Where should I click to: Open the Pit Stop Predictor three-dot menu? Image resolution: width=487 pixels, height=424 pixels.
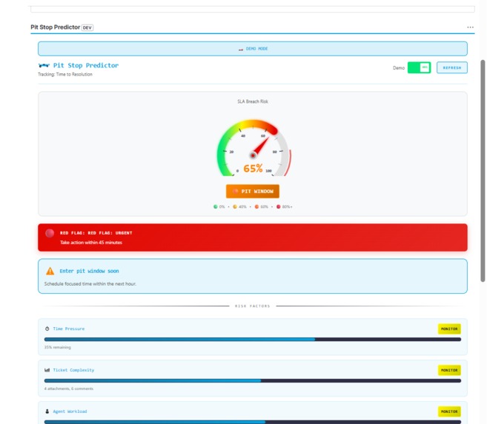click(470, 27)
